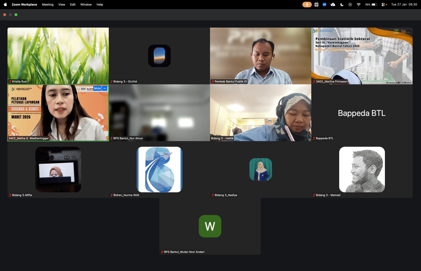This screenshot has height=271, width=421.
Task: Click the Zoom Workplace app menu
Action: click(24, 4)
